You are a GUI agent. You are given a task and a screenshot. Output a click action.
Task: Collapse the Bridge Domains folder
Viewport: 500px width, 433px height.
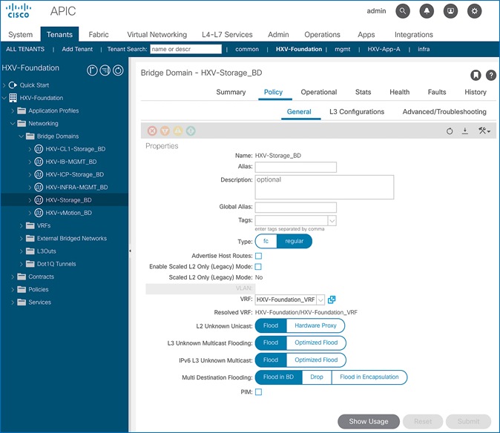22,136
